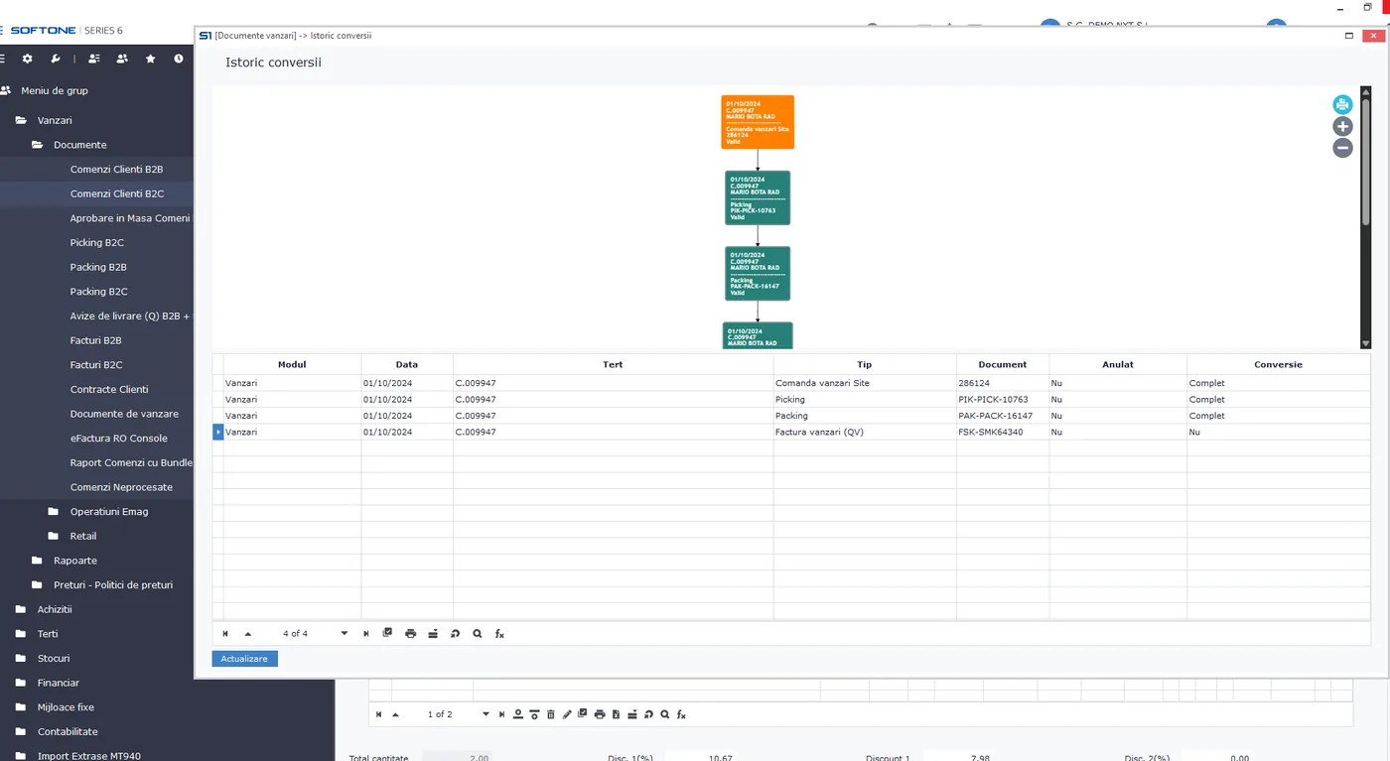Refresh the Istoric conversii grid with arrow icon
This screenshot has height=761, width=1390.
tap(455, 633)
